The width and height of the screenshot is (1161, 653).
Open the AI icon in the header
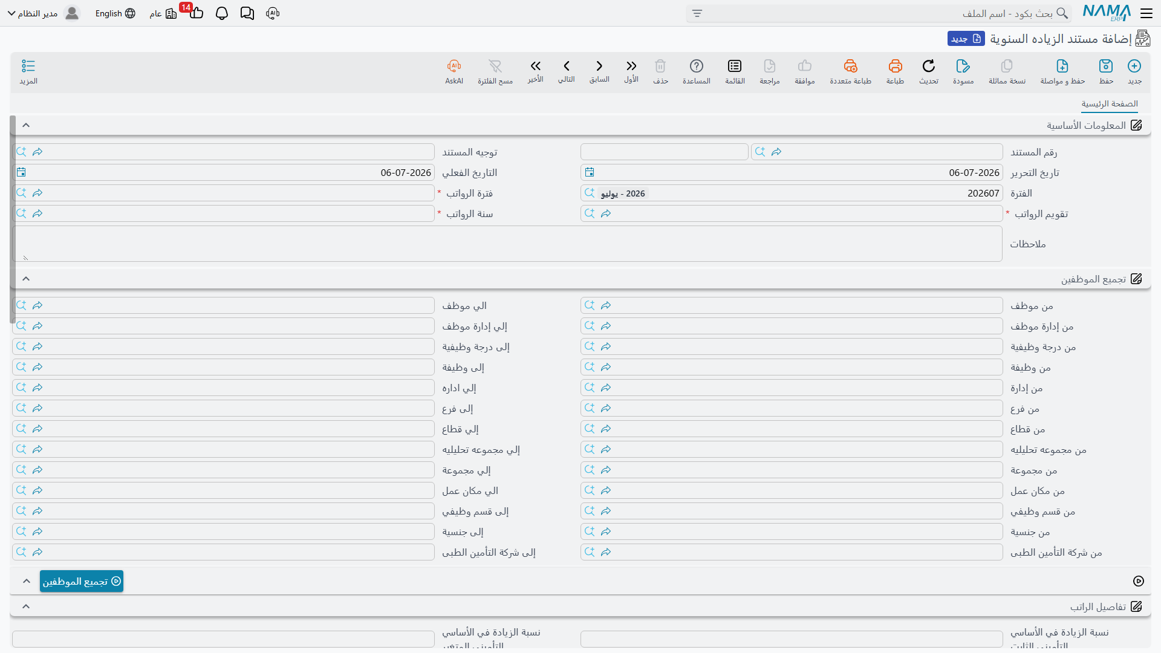click(273, 13)
